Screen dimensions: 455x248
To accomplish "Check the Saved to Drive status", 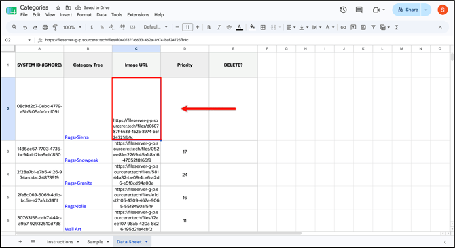I will [93, 7].
